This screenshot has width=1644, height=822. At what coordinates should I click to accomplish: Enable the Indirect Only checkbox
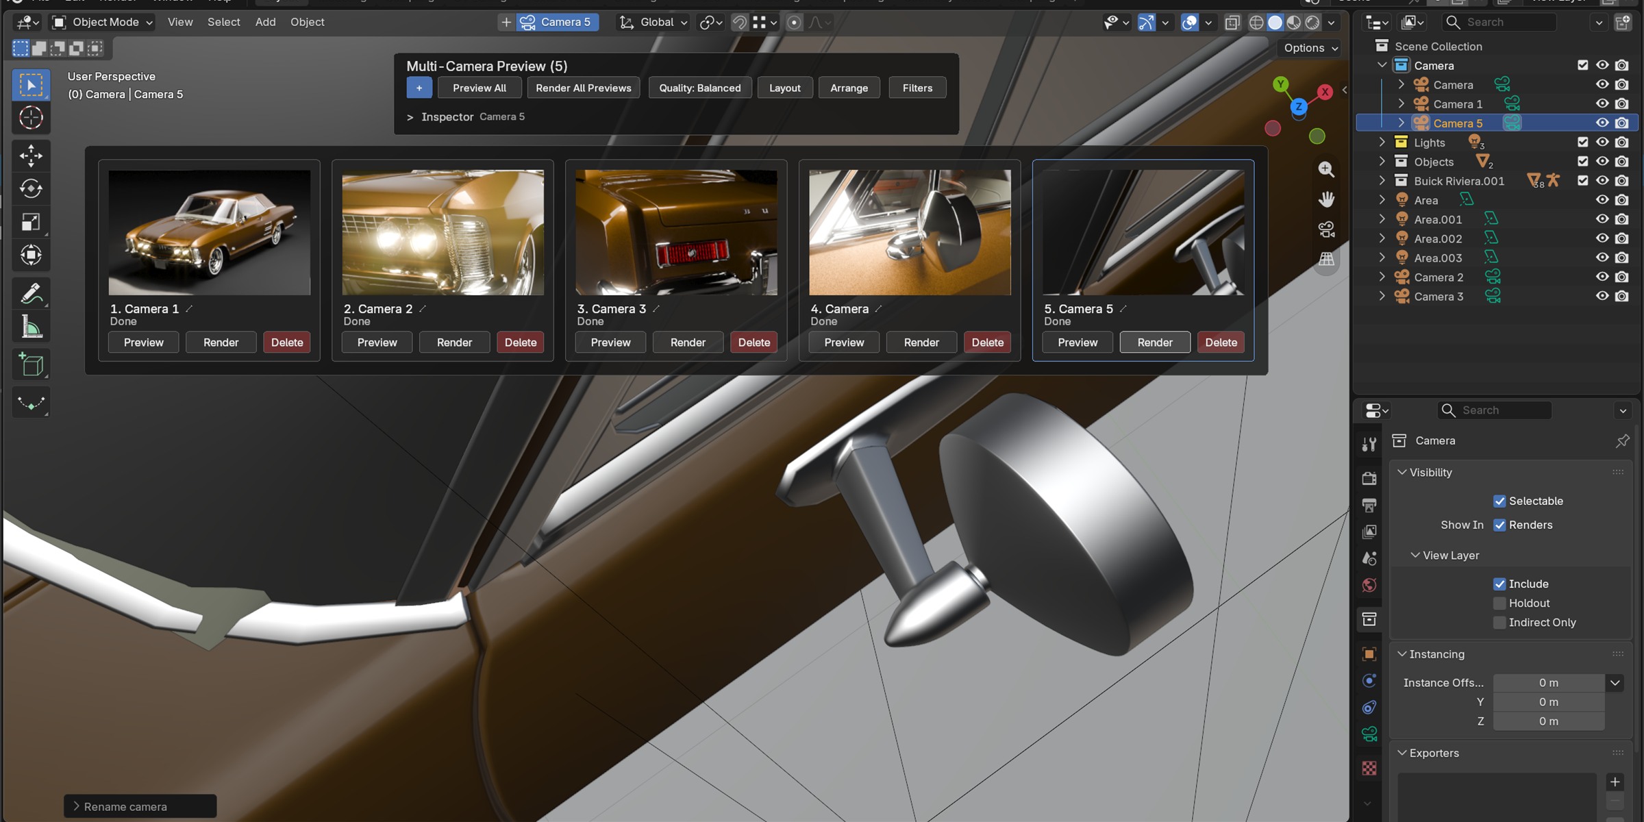[x=1499, y=623]
